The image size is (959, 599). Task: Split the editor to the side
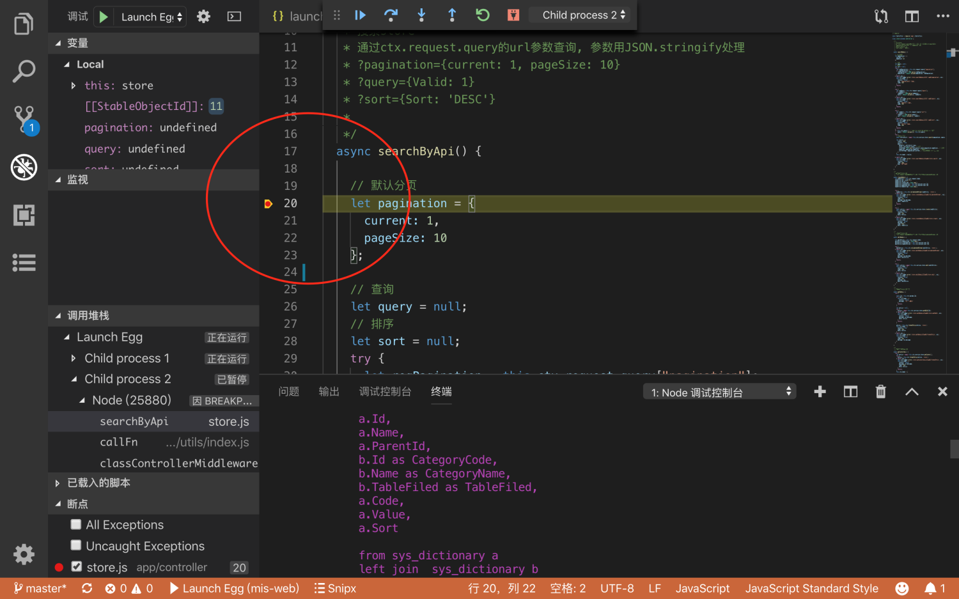[x=912, y=17]
